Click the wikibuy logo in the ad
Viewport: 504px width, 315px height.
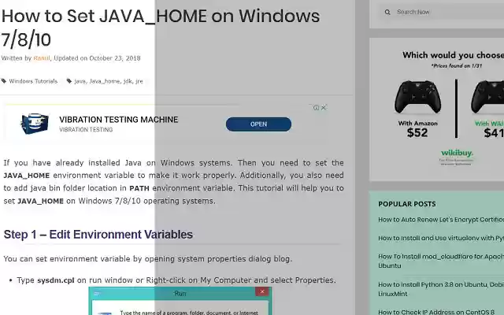click(457, 153)
